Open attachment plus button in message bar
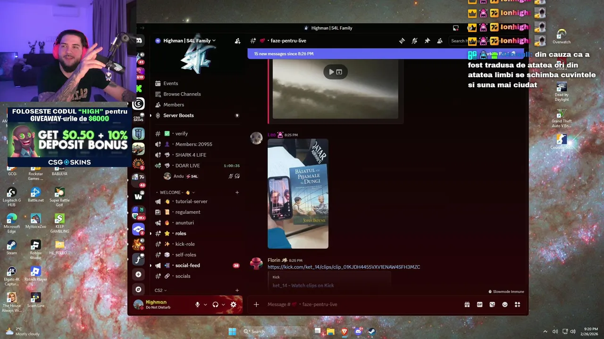Viewport: 604px width, 339px height. (x=256, y=305)
